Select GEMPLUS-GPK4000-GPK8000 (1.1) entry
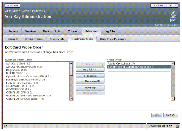Image resolution: width=182 pixels, height=131 pixels. [37, 96]
